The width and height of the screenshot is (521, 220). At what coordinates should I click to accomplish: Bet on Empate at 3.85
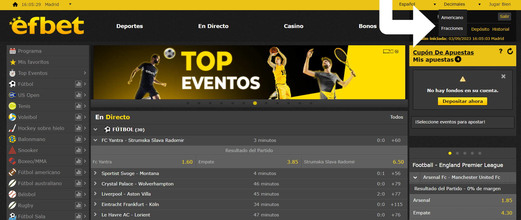pos(249,162)
